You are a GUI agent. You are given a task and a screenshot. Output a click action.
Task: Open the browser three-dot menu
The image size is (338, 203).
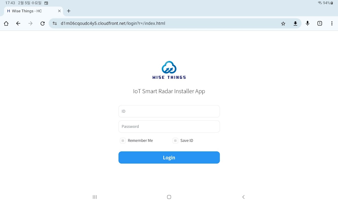click(332, 24)
